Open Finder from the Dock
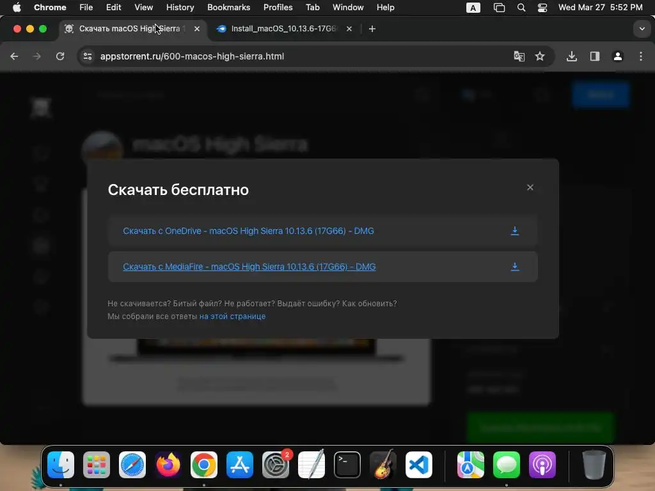Image resolution: width=655 pixels, height=491 pixels. [61, 465]
